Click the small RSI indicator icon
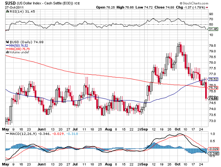 pos(7,11)
